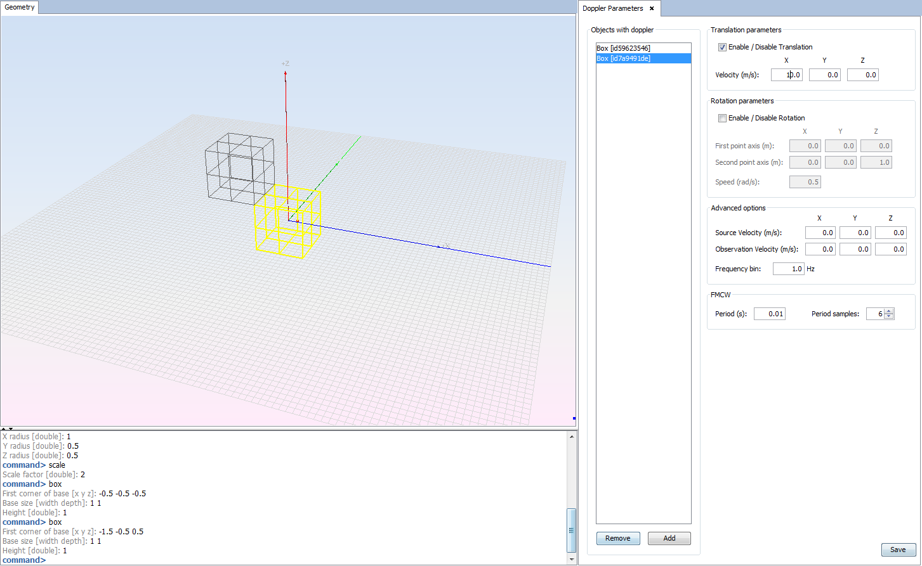The height and width of the screenshot is (566, 922).
Task: Increase Period samples with the up spinner
Action: coord(889,311)
